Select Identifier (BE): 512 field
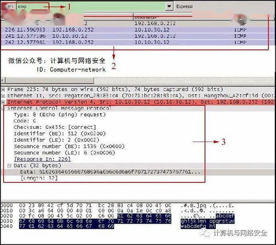The width and height of the screenshot is (276, 245). [x=60, y=134]
